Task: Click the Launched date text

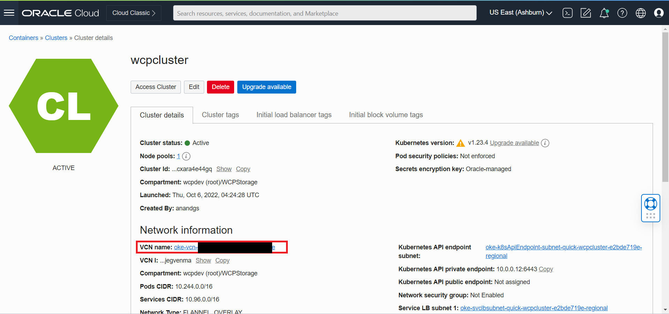Action: pos(216,195)
